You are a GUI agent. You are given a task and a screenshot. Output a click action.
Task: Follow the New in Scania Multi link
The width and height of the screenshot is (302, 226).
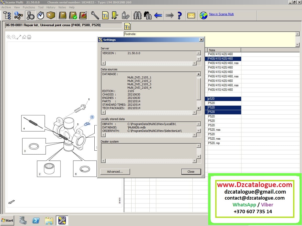[221, 14]
